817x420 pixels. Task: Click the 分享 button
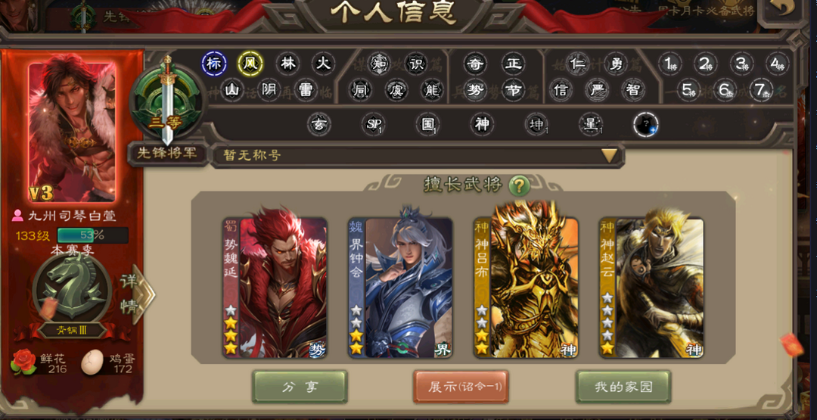pos(300,387)
